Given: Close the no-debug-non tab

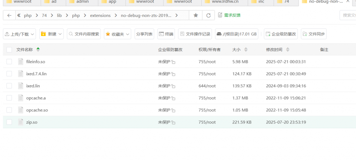Looking at the screenshot, I should click(348, 1).
